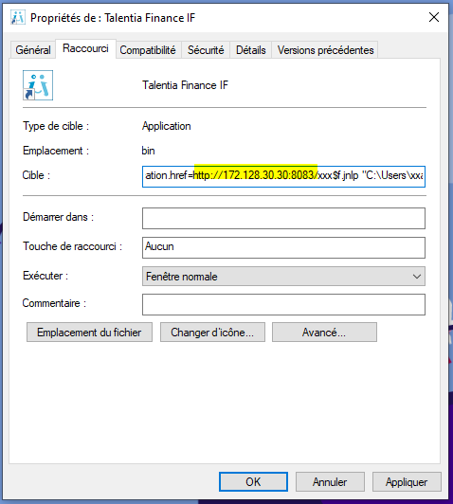The width and height of the screenshot is (453, 504).
Task: Click in the Cible target field
Action: click(283, 176)
